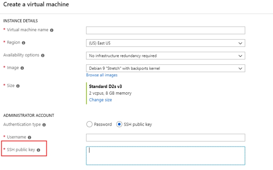Click into the Username input field
Image resolution: width=273 pixels, height=170 pixels.
click(165, 137)
